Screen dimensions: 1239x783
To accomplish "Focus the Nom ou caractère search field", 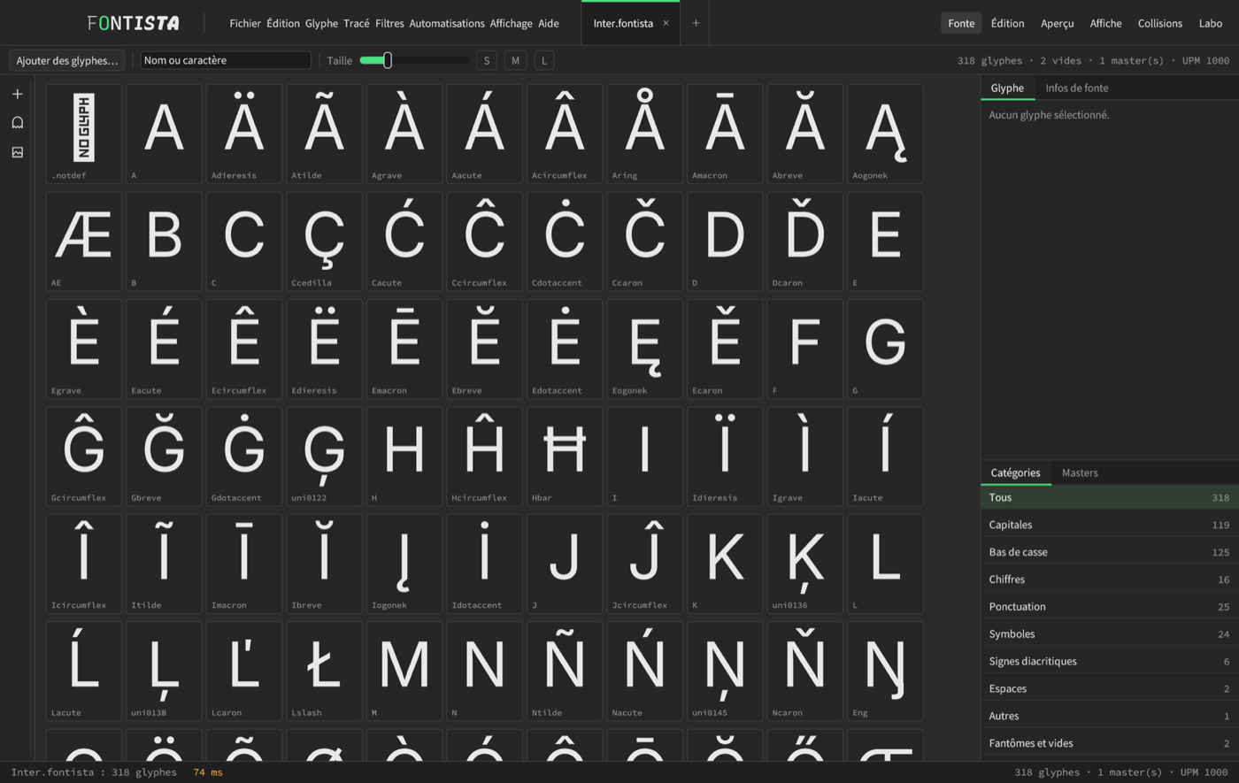I will (227, 60).
